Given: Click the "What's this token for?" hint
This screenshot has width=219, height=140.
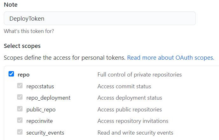Looking at the screenshot, I should point(29,31).
